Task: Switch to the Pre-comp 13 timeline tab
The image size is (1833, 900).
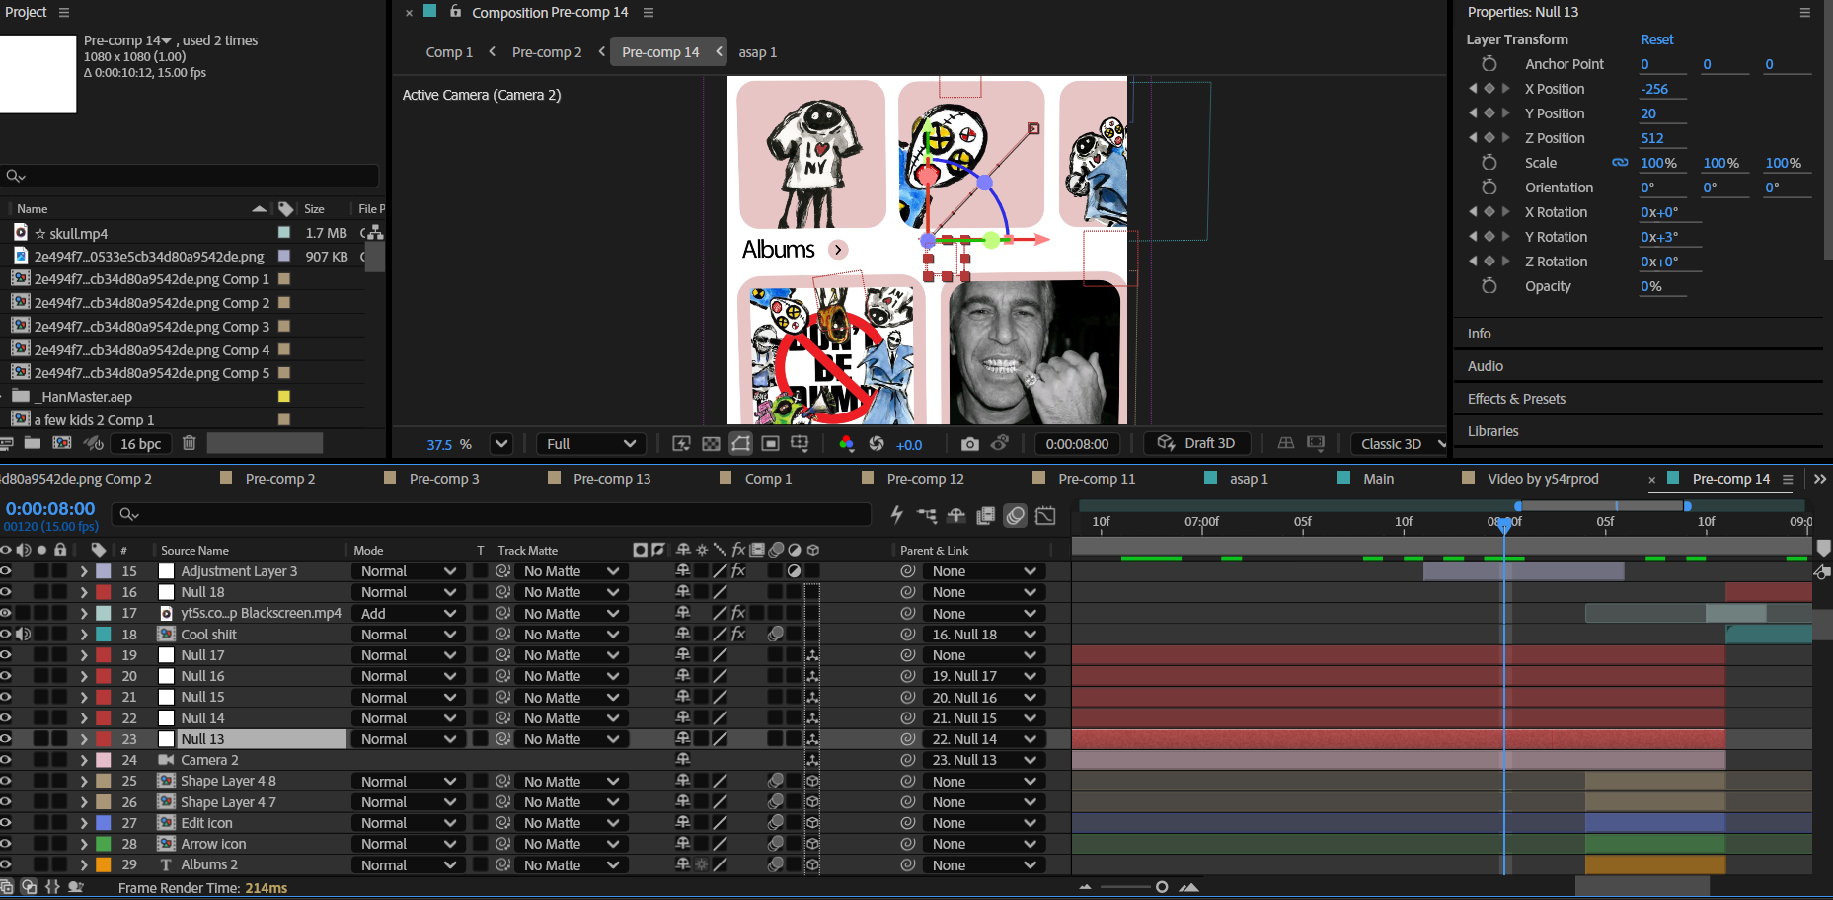Action: point(612,479)
